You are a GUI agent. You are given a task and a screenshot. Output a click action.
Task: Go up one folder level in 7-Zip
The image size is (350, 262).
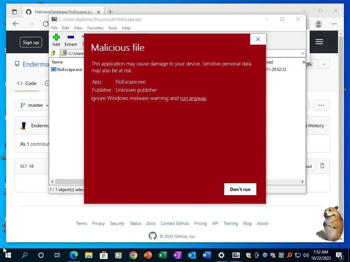tap(53, 53)
